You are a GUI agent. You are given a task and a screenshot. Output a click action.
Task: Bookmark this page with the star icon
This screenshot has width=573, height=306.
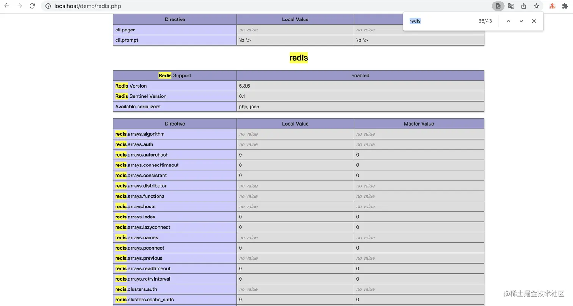coord(536,6)
